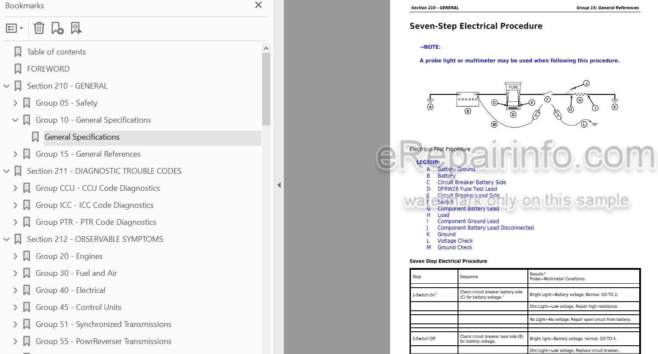This screenshot has height=354, width=658.
Task: Expand Group 05 - Safety
Action: point(15,103)
